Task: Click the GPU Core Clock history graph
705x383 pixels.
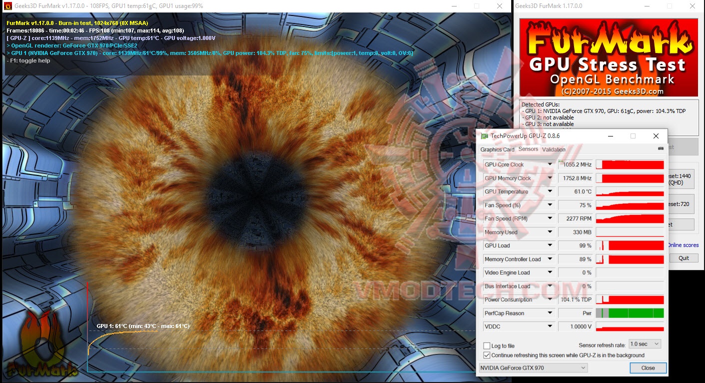Action: [630, 164]
